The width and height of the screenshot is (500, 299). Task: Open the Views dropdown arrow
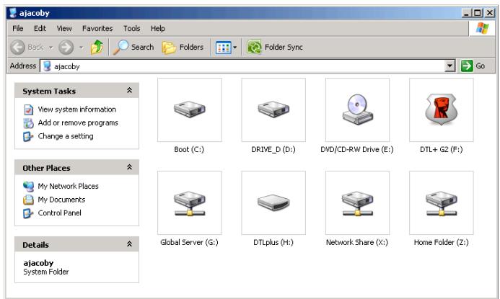point(235,48)
